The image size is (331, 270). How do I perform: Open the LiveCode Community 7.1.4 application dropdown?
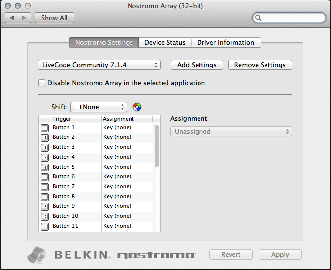click(x=99, y=65)
